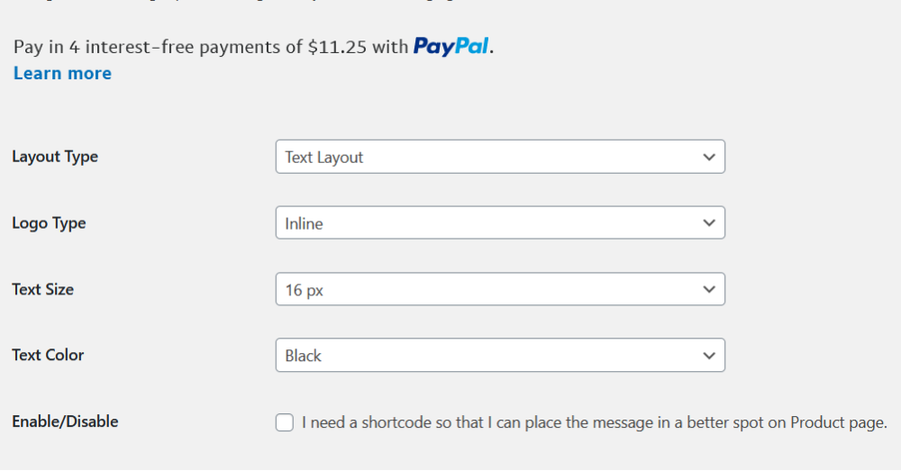Click the chevron arrow on Layout Type
Image resolution: width=901 pixels, height=471 pixels.
[x=708, y=157]
